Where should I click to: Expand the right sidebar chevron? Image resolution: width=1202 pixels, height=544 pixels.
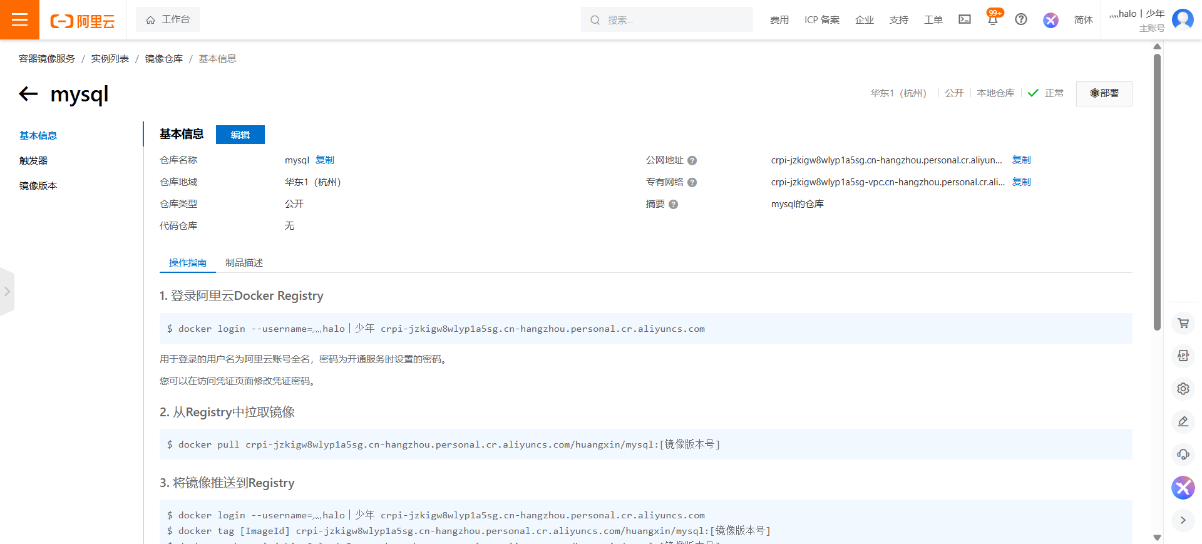[1183, 520]
